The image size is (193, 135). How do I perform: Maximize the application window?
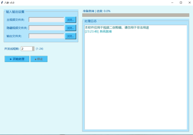pos(181,3)
